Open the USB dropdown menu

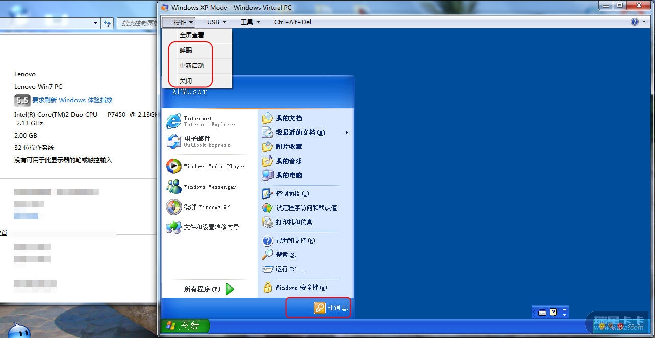point(217,22)
